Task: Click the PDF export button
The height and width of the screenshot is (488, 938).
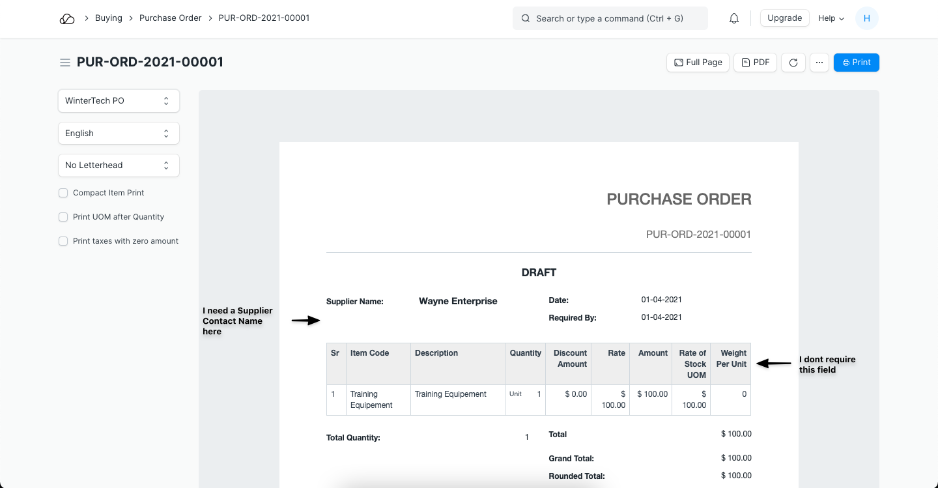Action: pyautogui.click(x=755, y=63)
